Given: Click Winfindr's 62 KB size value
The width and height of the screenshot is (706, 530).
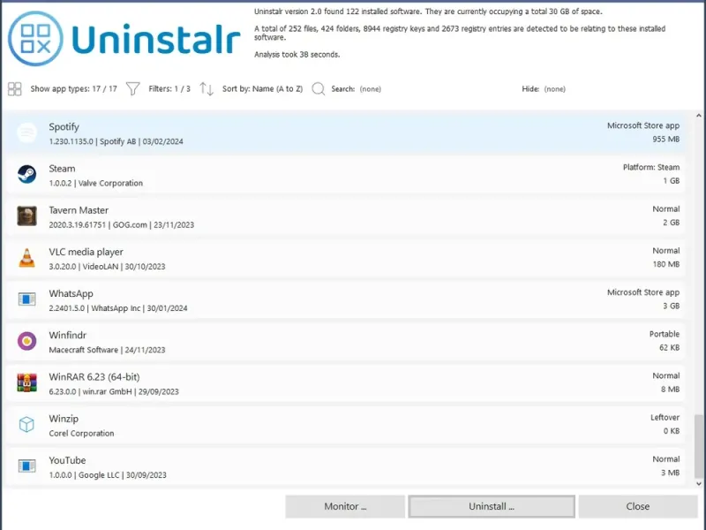Looking at the screenshot, I should pos(670,347).
